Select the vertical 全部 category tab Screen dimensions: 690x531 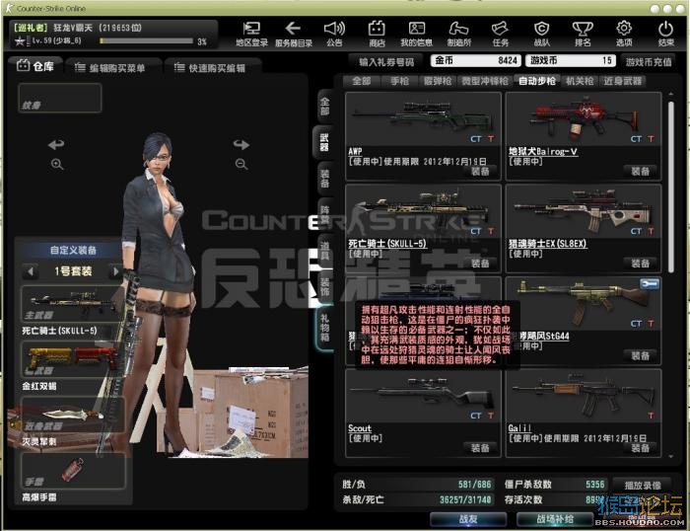pos(324,107)
